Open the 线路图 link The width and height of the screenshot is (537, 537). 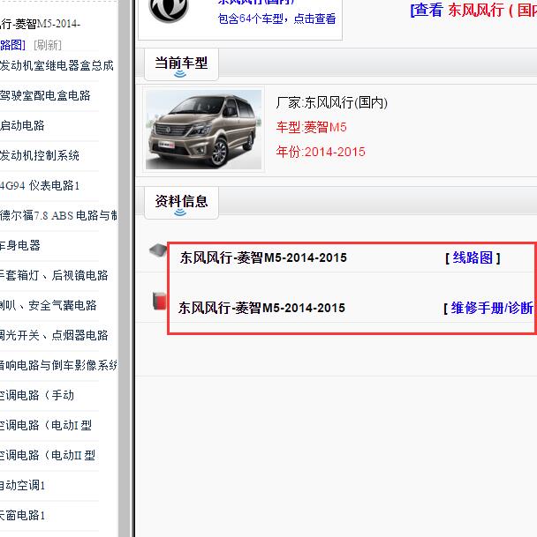473,257
